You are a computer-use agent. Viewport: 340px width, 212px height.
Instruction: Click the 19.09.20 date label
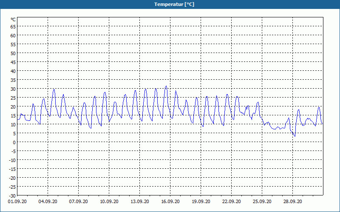pos(201,201)
